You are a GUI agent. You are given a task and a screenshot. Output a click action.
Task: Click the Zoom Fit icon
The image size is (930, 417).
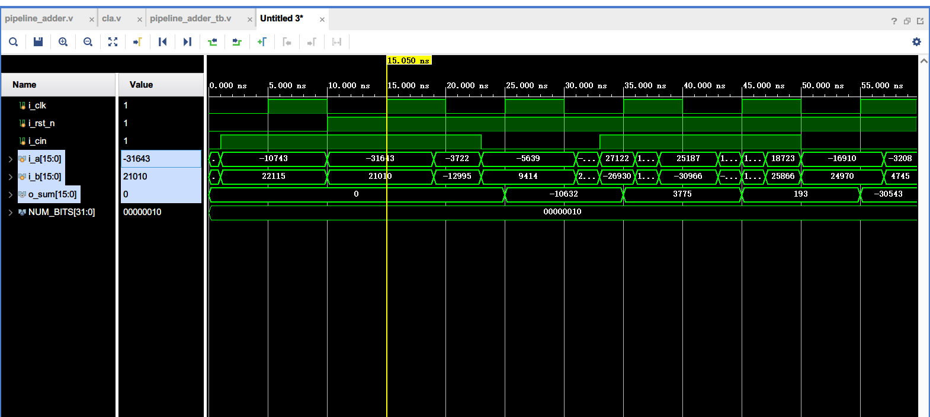point(113,41)
